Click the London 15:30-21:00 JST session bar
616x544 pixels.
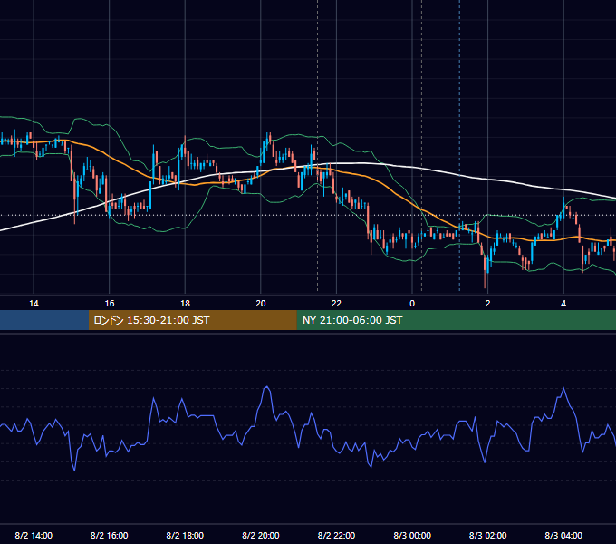click(x=192, y=320)
